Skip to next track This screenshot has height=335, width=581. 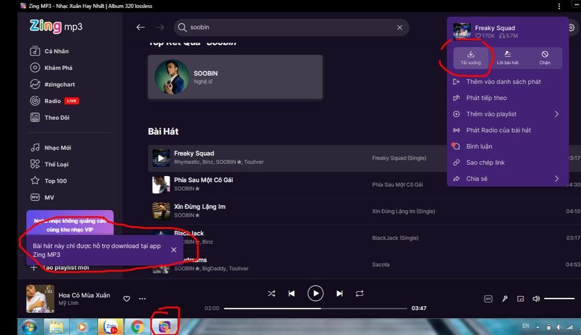tap(339, 294)
